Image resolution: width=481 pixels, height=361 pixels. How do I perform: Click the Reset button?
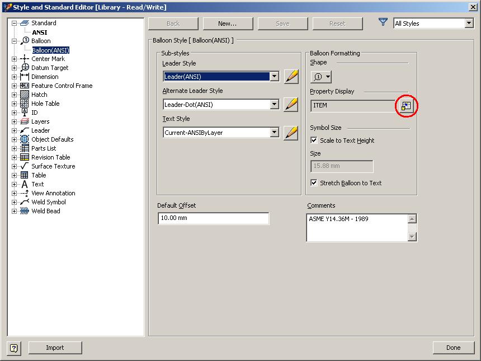337,24
